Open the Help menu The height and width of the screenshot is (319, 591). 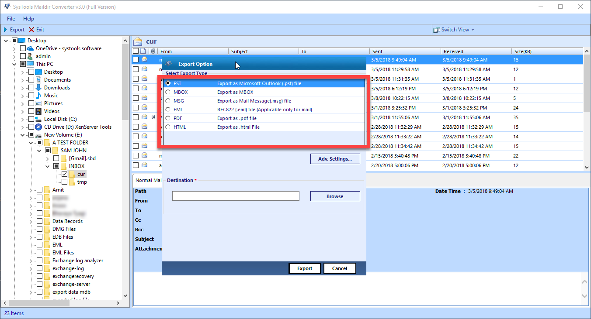(28, 19)
